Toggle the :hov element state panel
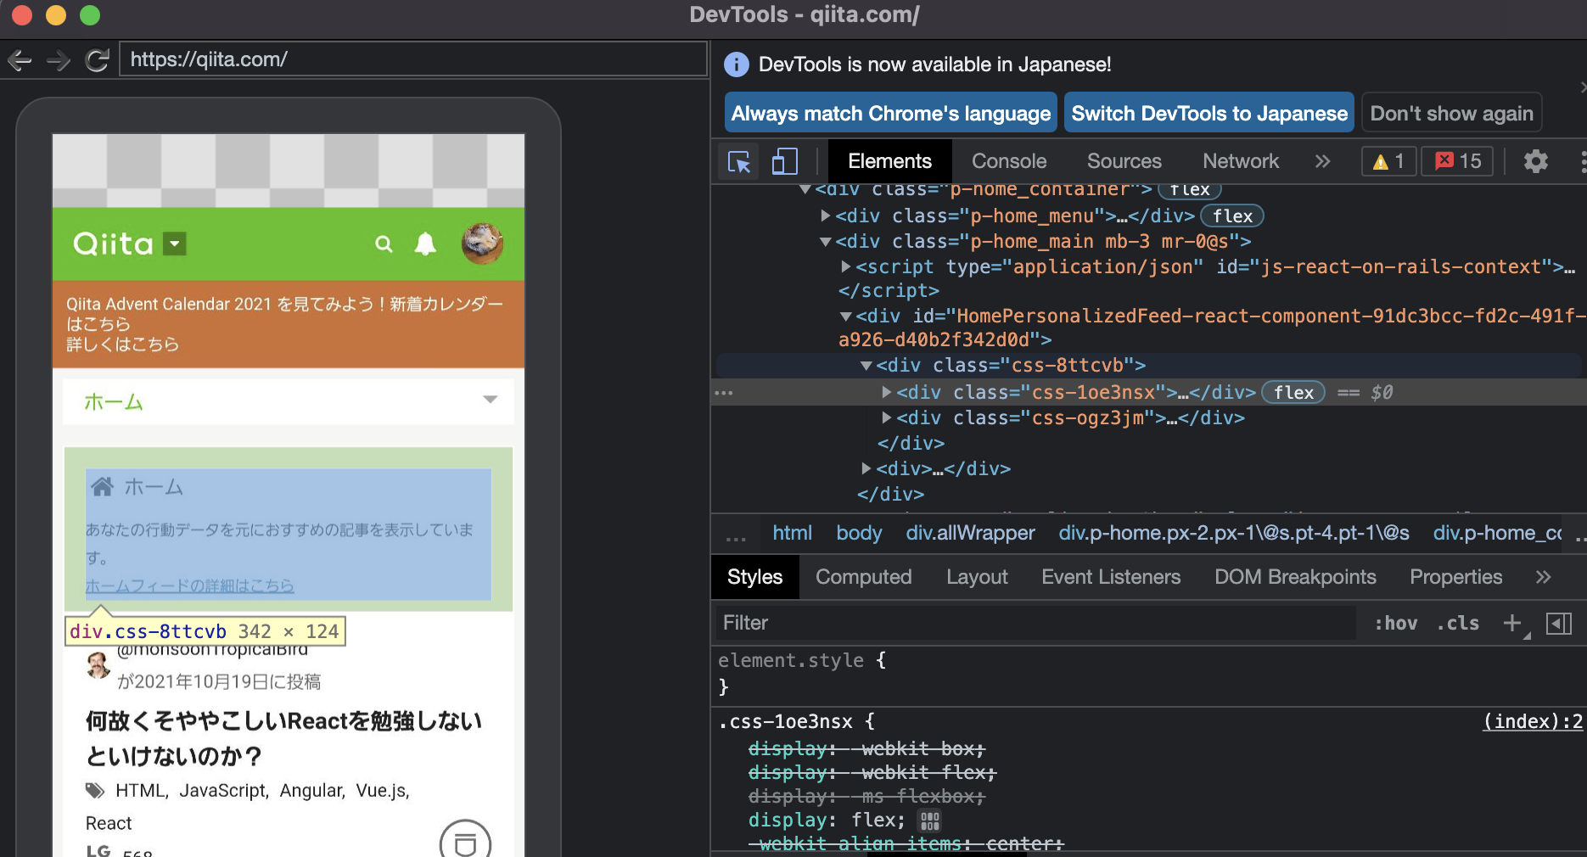The width and height of the screenshot is (1587, 857). point(1396,624)
